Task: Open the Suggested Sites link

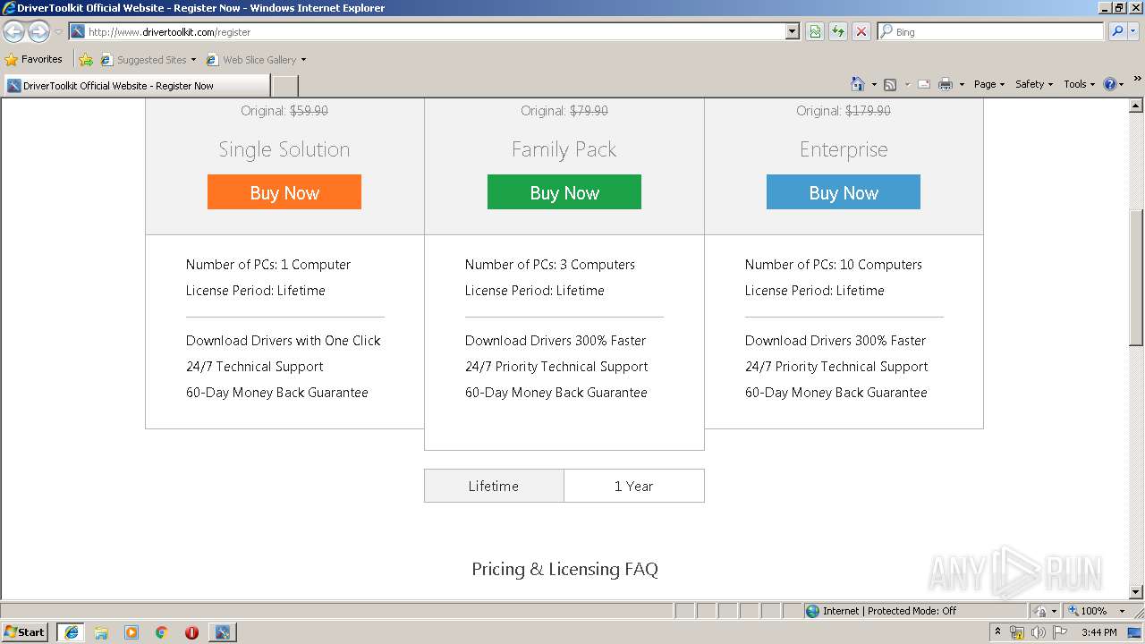Action: 148,60
